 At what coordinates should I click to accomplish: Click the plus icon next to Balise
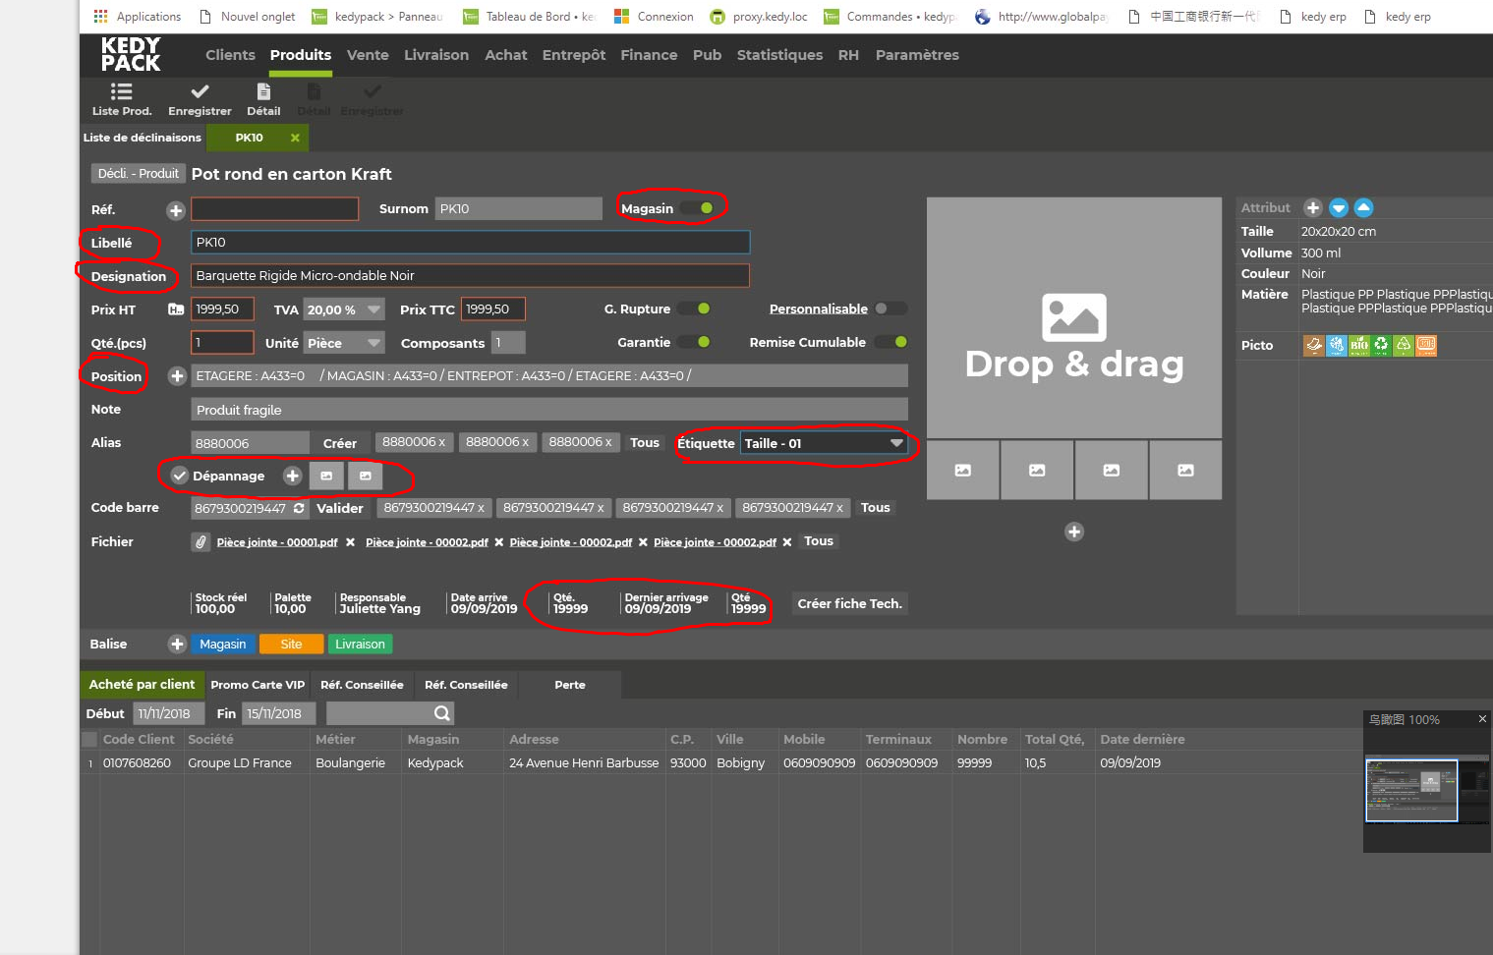point(177,645)
